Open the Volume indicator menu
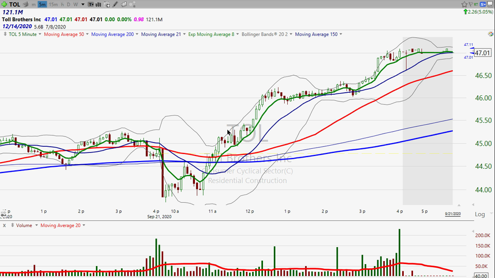Screen dimensions: 495x278 click(x=23, y=225)
